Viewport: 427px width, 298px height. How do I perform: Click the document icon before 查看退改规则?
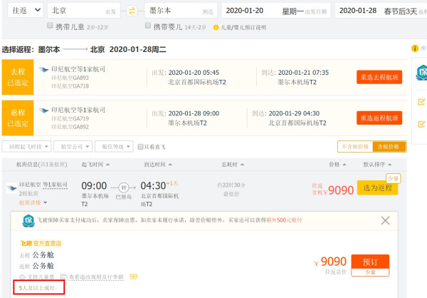[64, 277]
